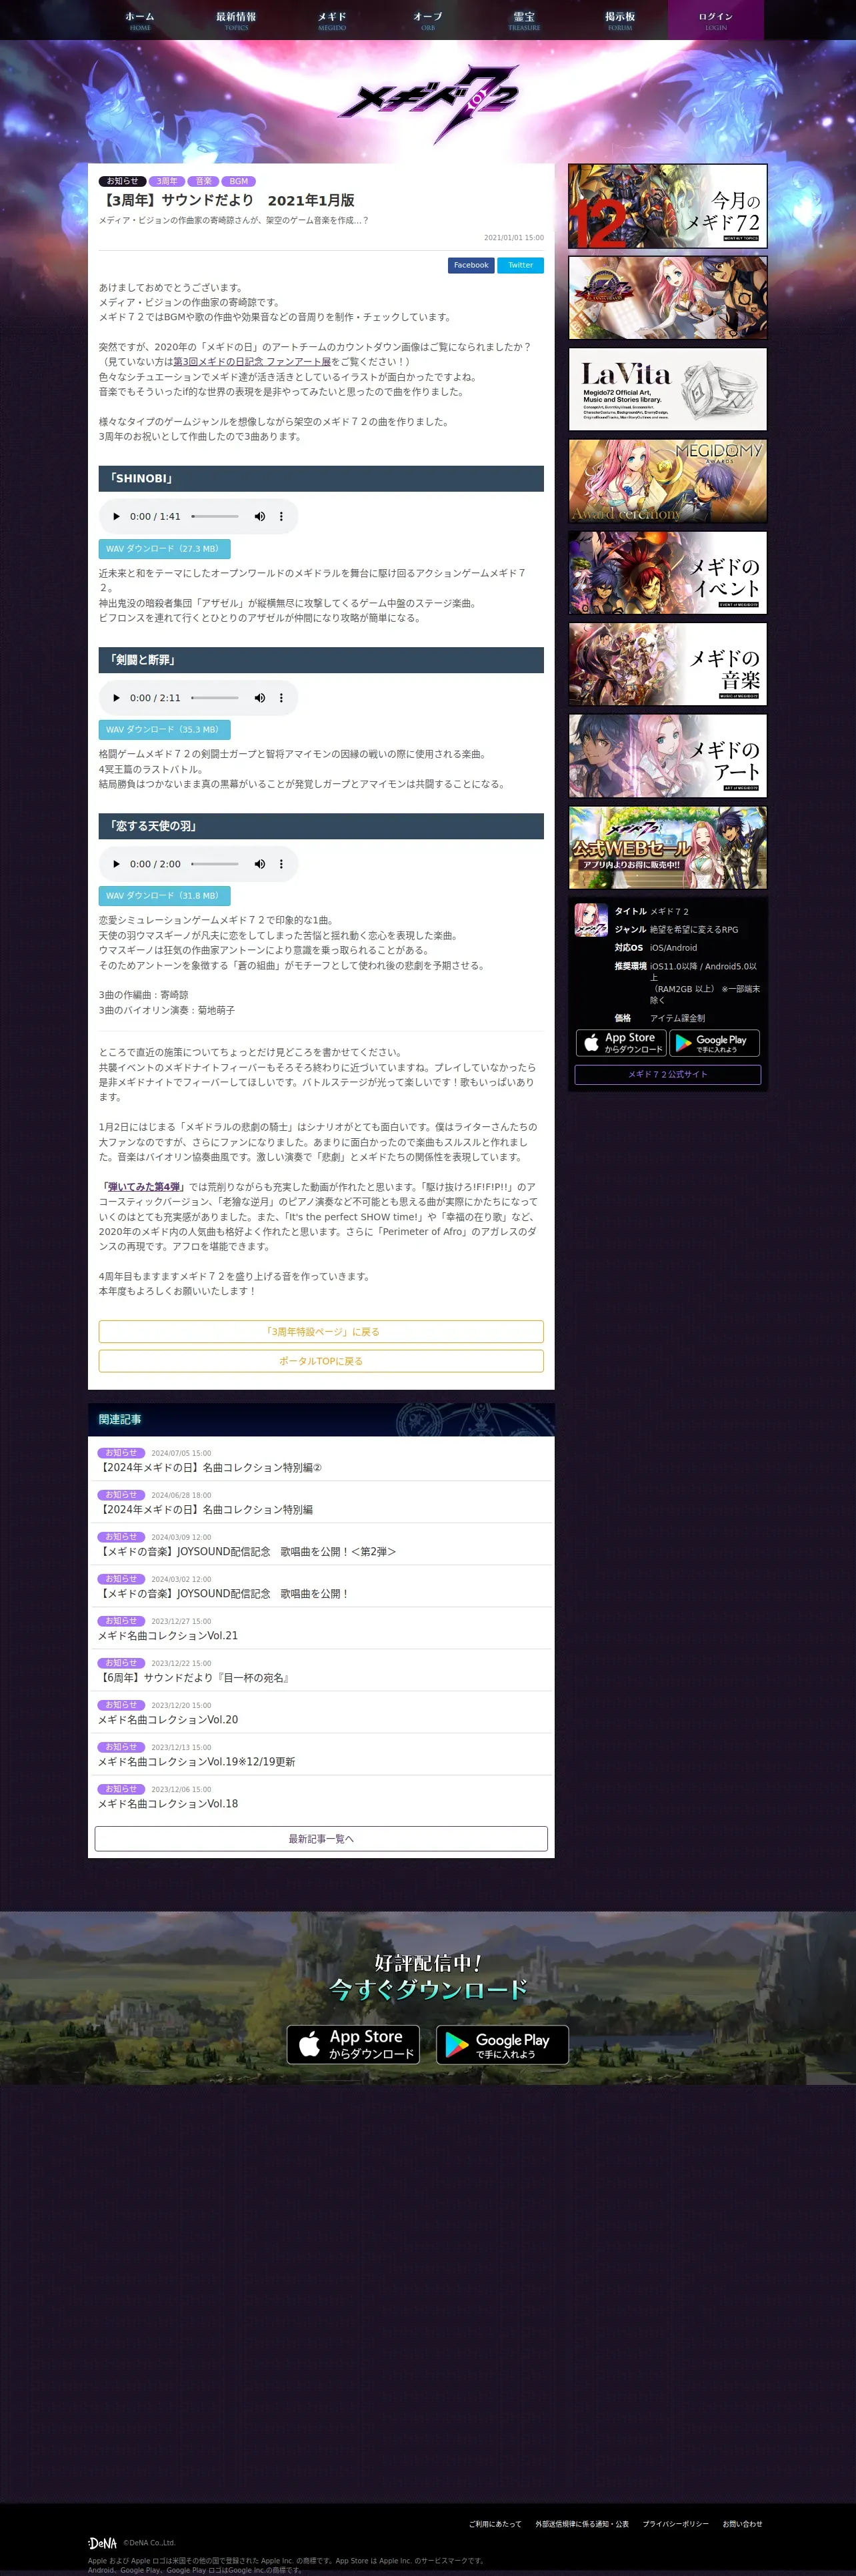Open 【2024年メギドの日】名曲コレクション特別編② article

coord(321,1460)
